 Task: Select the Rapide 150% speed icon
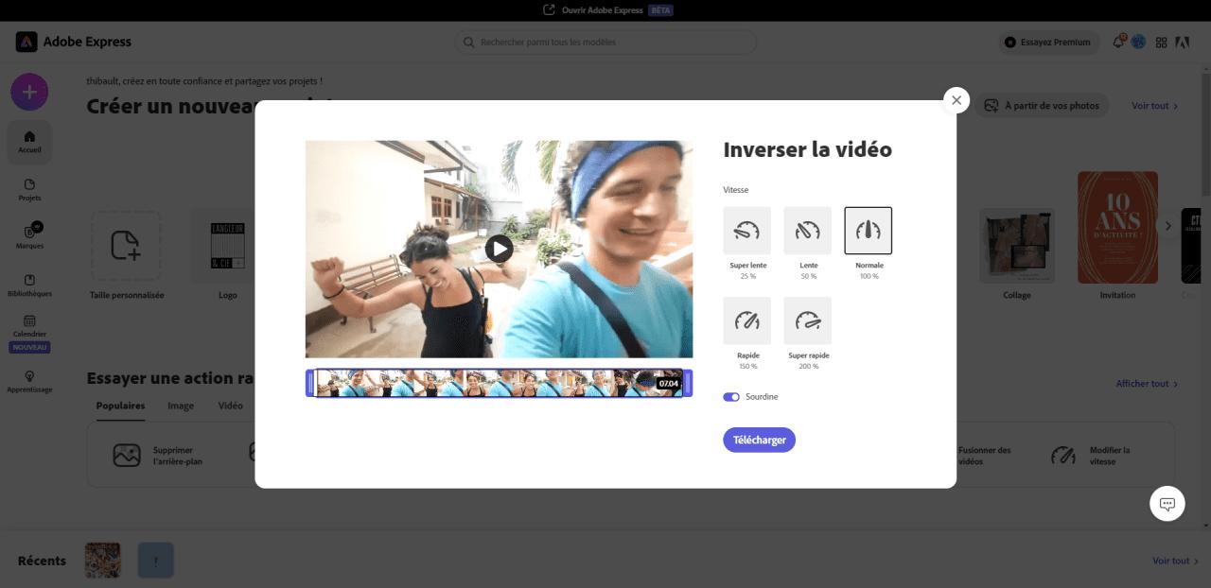pos(746,320)
